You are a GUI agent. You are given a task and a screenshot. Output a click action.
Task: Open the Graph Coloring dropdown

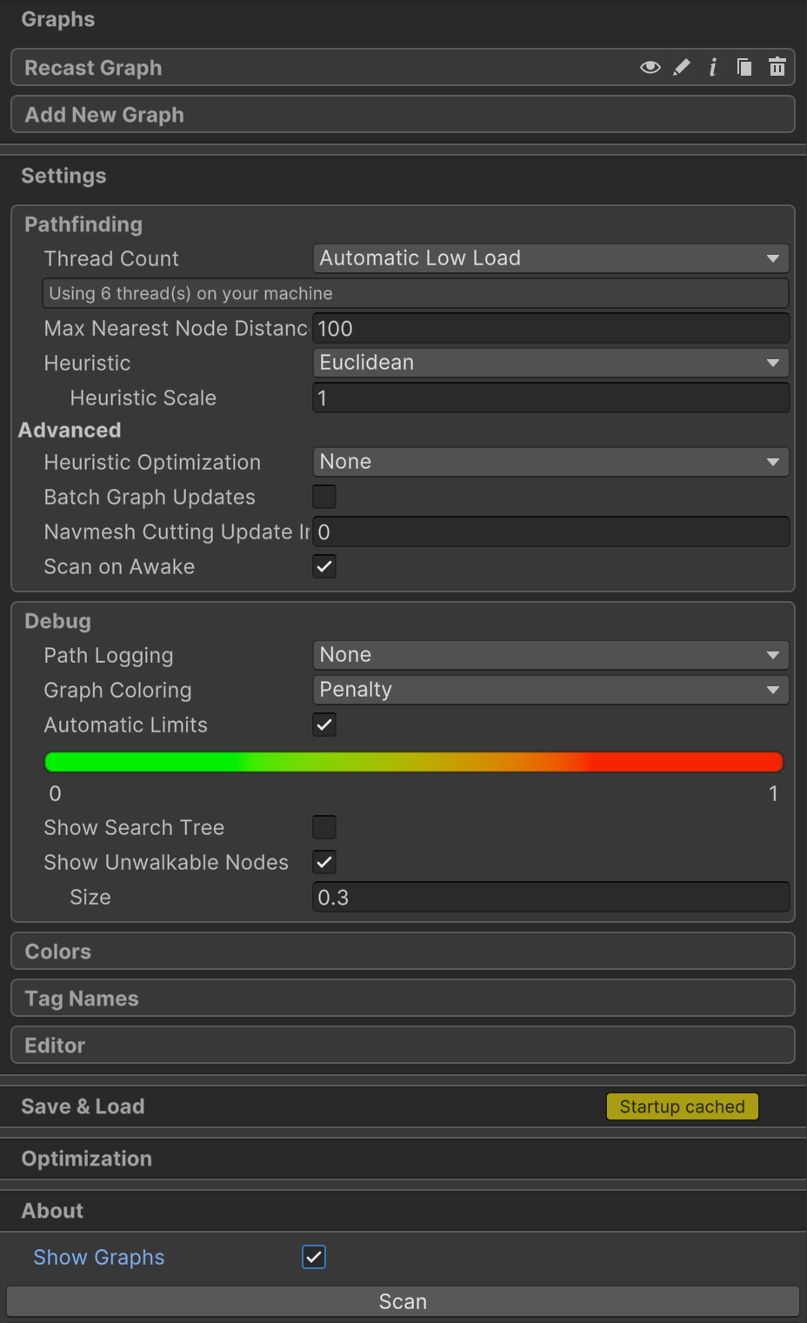point(550,690)
